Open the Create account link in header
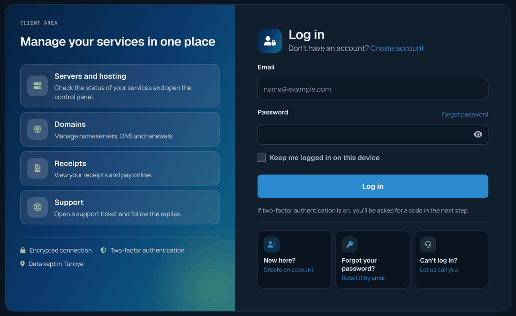Screen dimensions: 516x316 397,48
